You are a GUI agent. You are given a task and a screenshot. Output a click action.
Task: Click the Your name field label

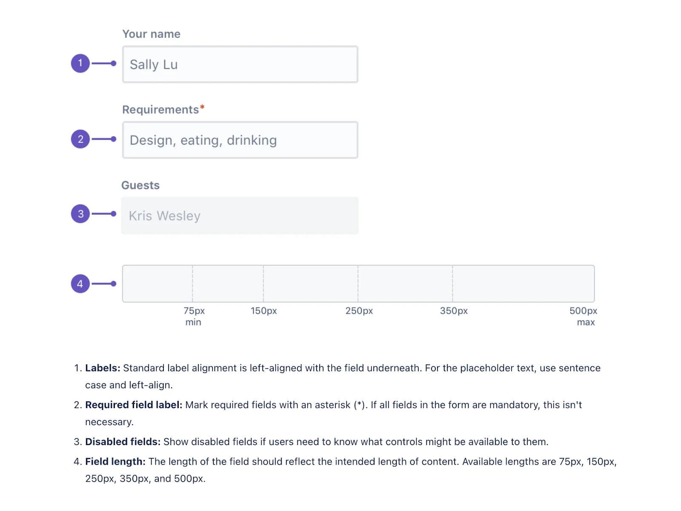151,34
